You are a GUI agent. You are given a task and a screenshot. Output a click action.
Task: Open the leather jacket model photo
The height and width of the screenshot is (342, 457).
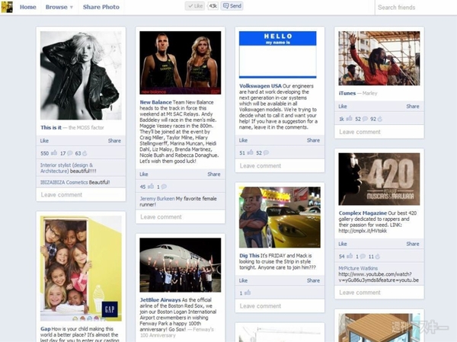(81, 75)
